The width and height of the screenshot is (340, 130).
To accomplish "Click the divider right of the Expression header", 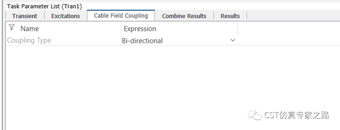I will tap(237, 29).
